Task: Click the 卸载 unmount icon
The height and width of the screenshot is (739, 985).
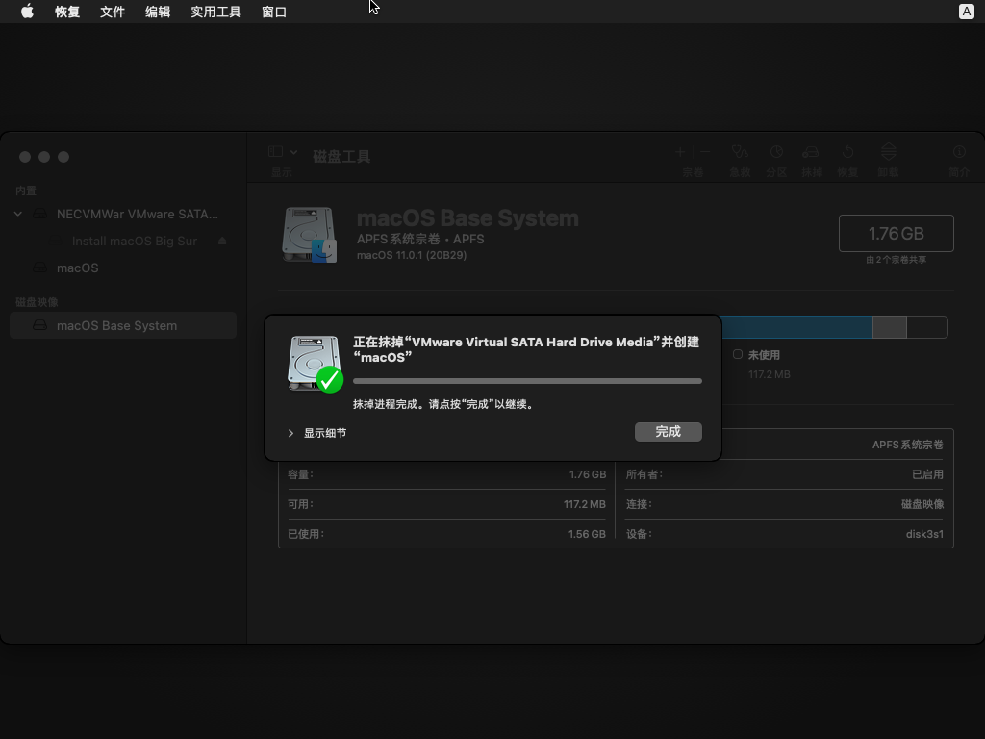Action: (888, 151)
